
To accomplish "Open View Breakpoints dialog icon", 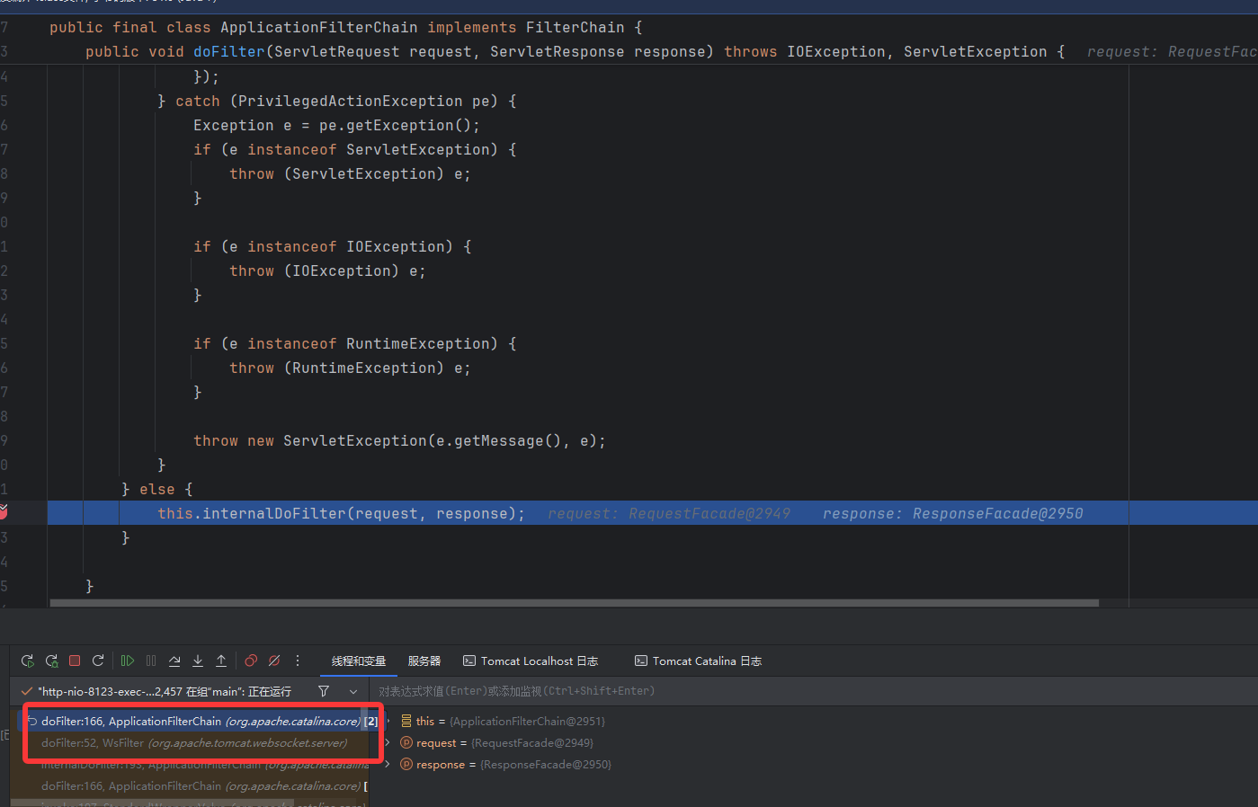I will [251, 661].
